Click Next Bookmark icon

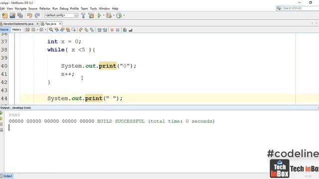click(86, 30)
